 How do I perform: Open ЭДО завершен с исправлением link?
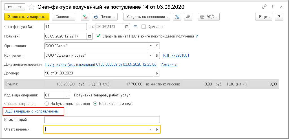32,111
